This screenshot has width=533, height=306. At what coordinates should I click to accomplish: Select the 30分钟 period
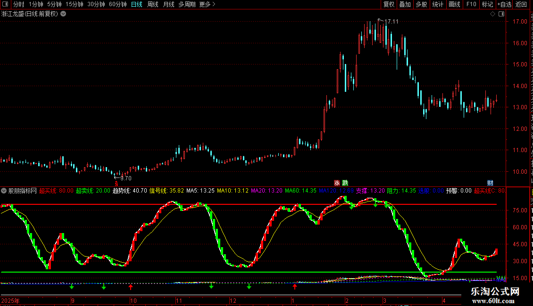pyautogui.click(x=96, y=4)
